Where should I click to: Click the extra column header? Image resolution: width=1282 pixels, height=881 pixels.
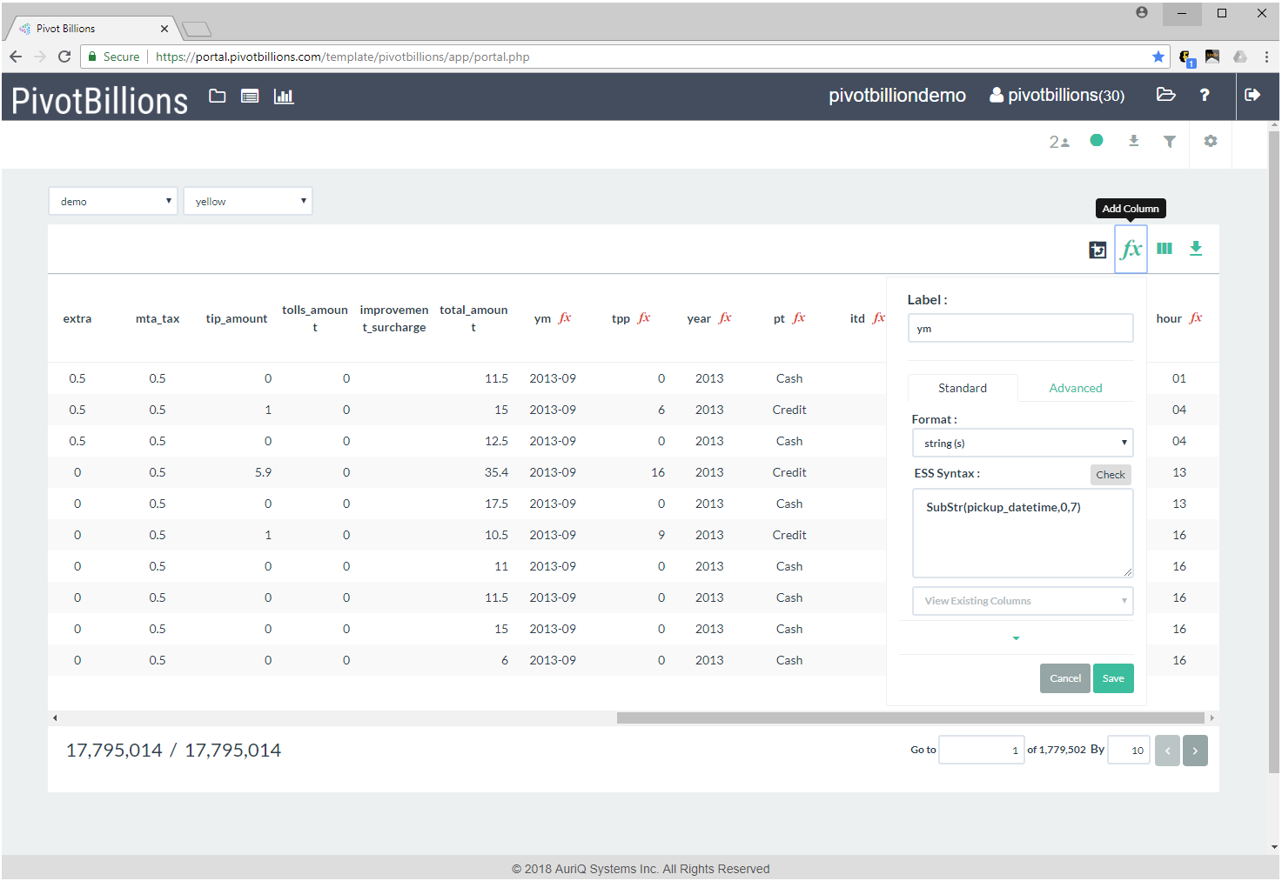[x=77, y=318]
